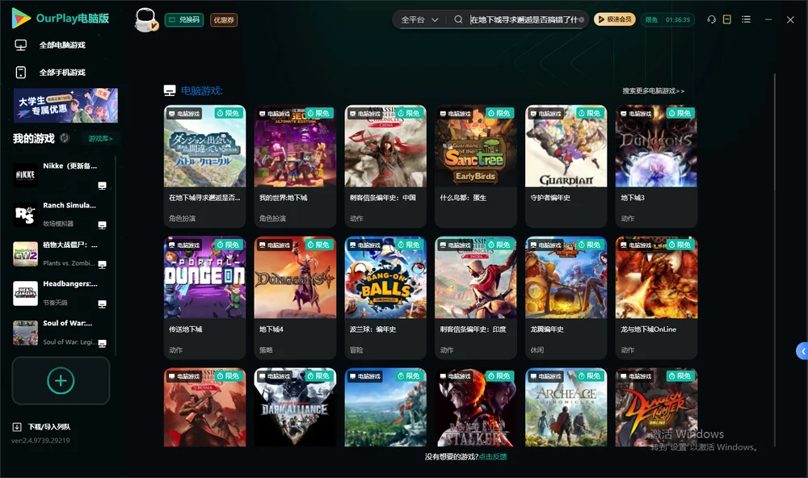Click PC icon on Headbangers row
The width and height of the screenshot is (808, 478).
tap(102, 304)
